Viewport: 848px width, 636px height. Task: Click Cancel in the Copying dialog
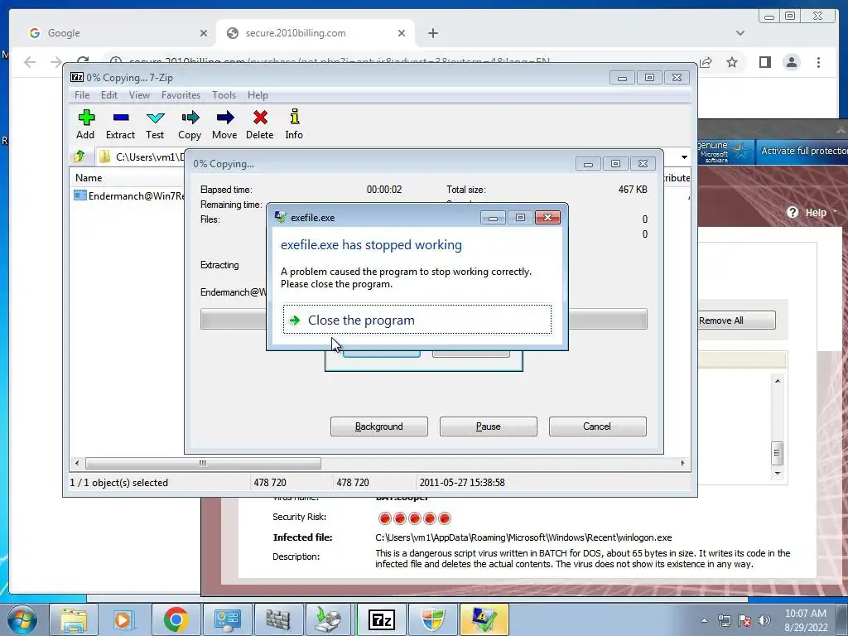[x=597, y=426]
